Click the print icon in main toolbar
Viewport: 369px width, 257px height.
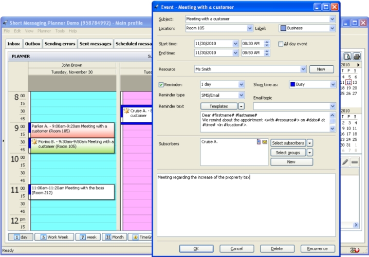click(356, 57)
